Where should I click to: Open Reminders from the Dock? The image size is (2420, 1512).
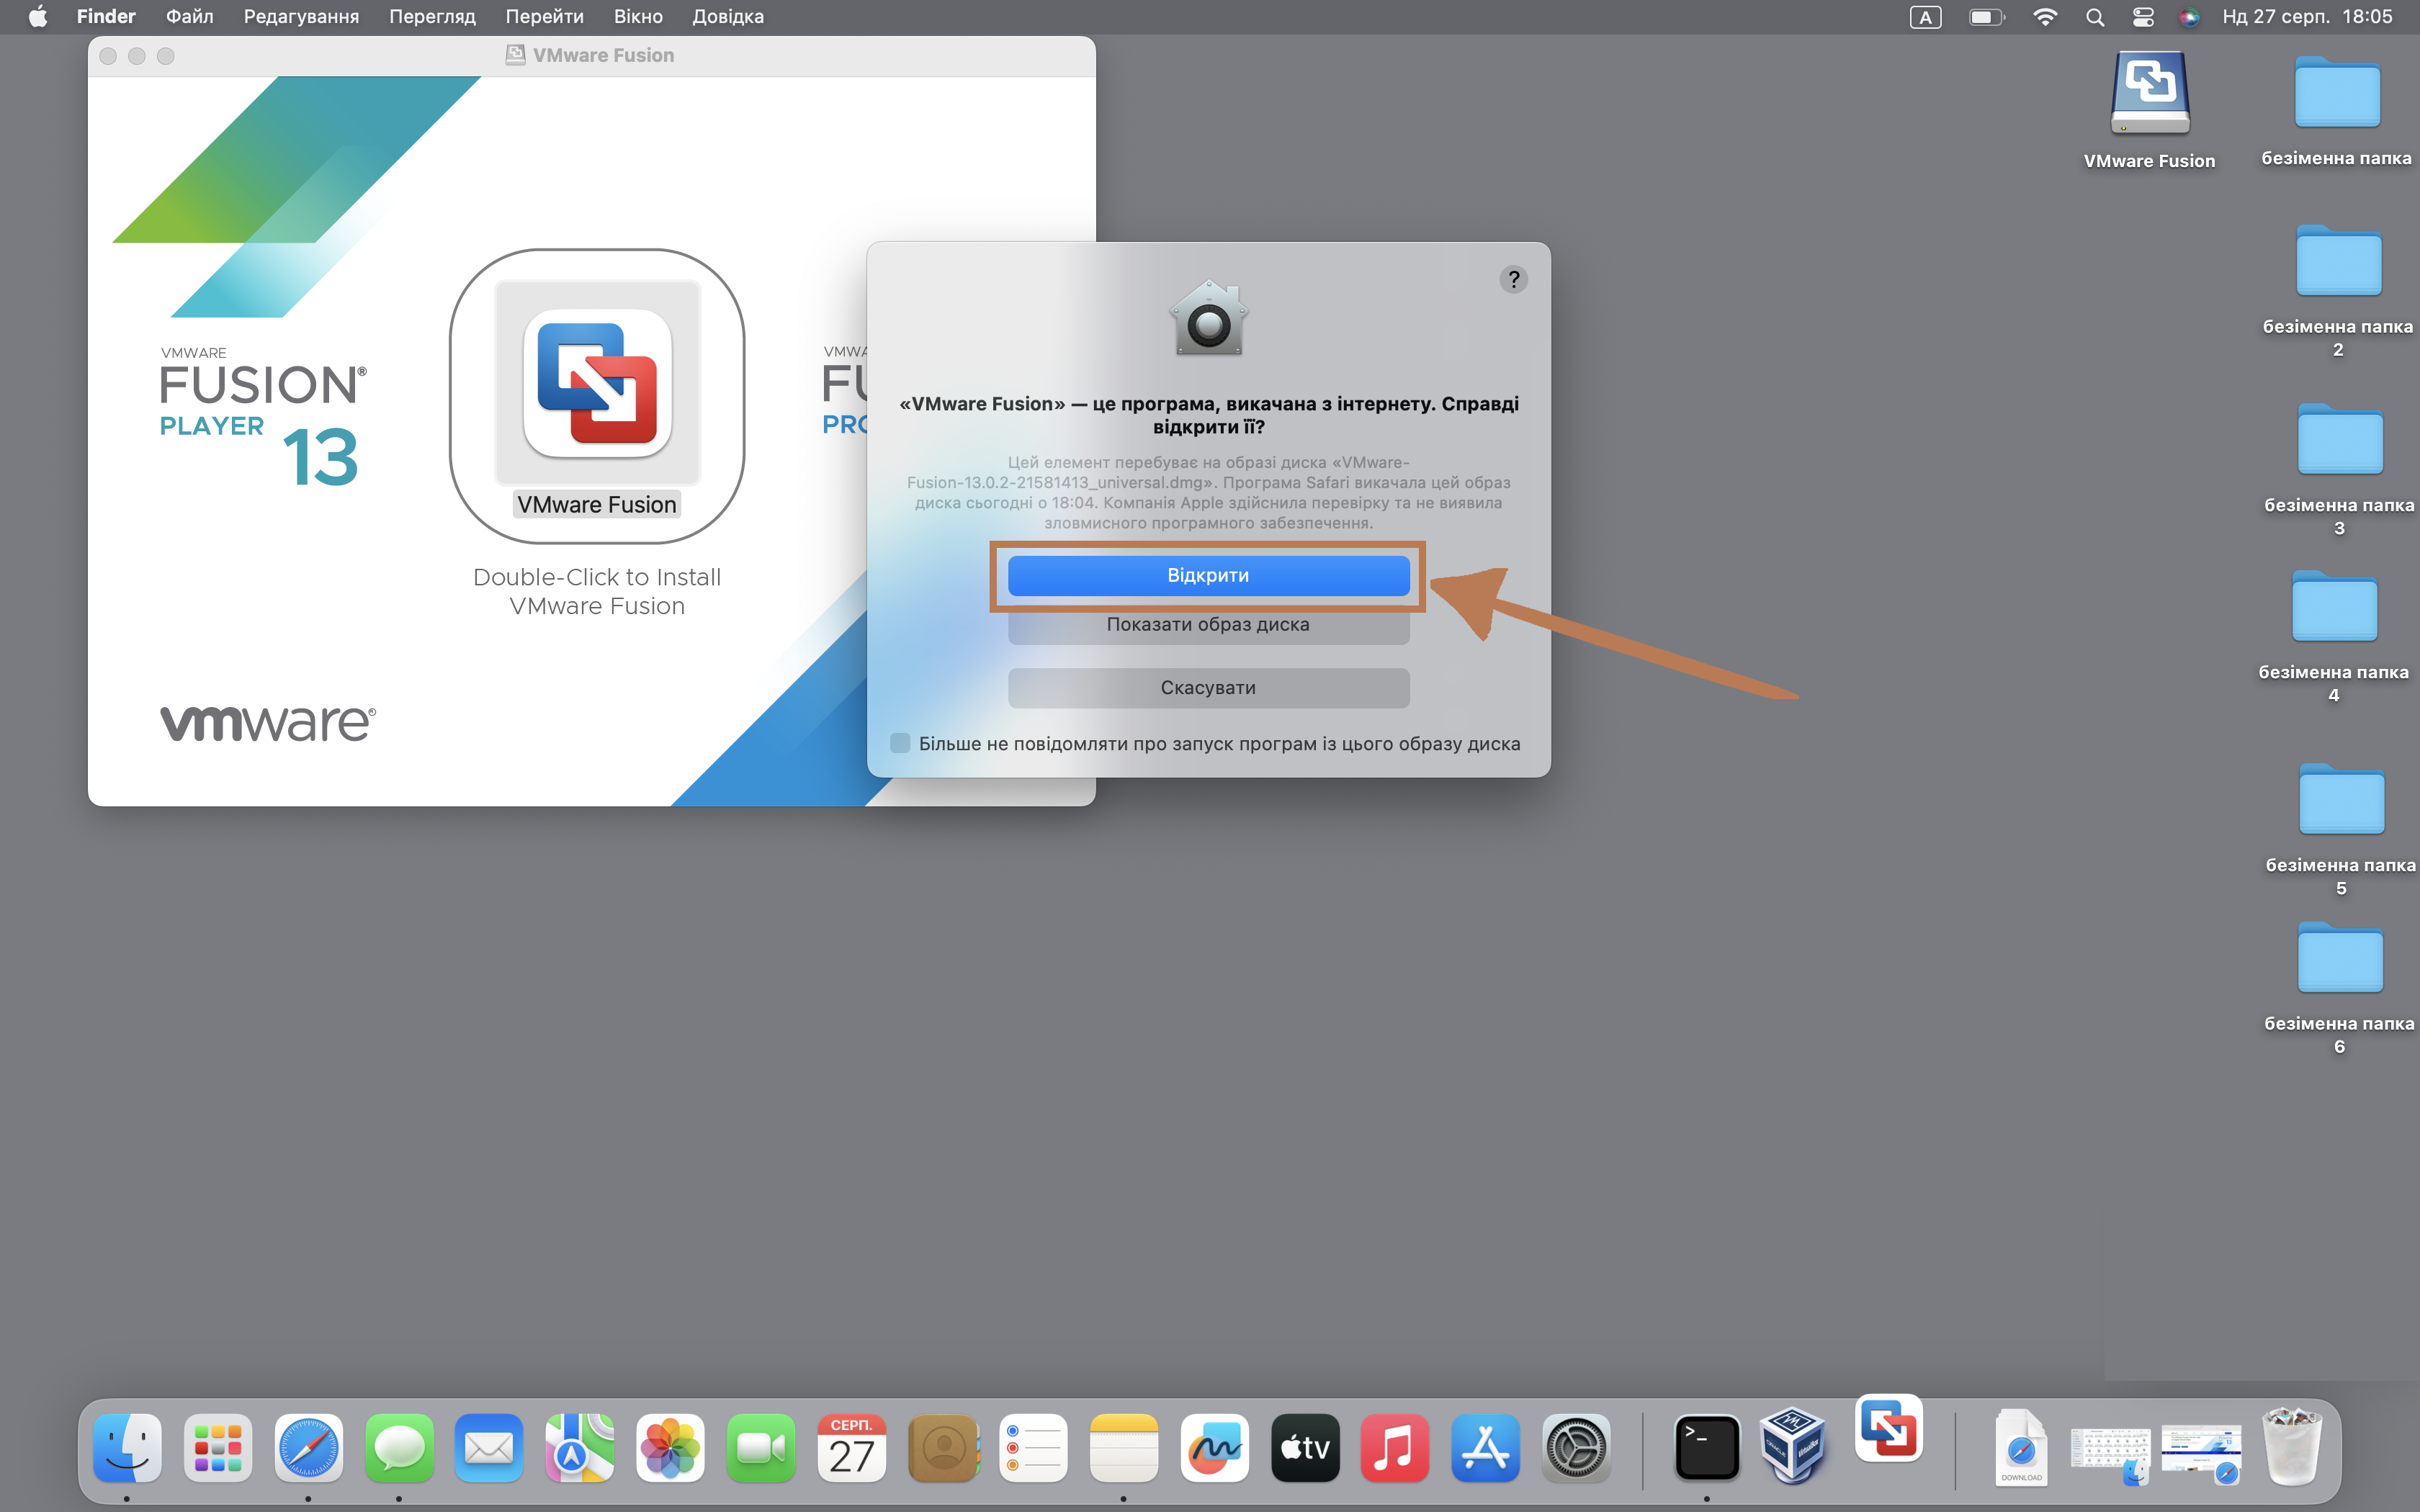[1033, 1447]
